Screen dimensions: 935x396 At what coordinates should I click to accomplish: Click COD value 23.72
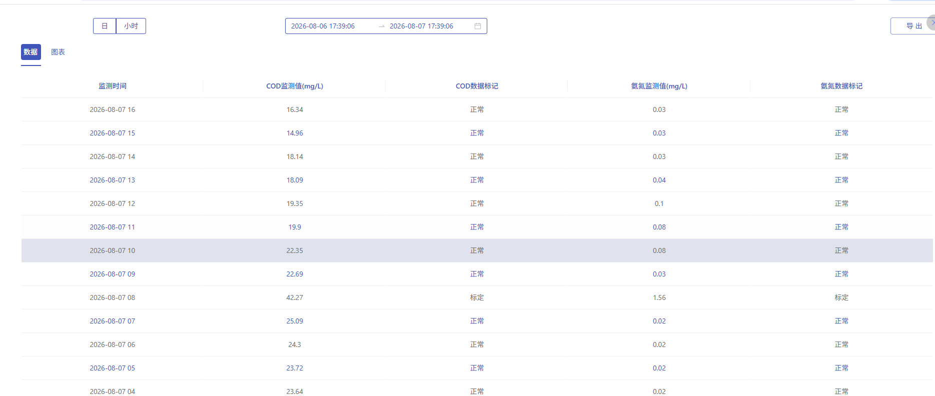coord(295,368)
